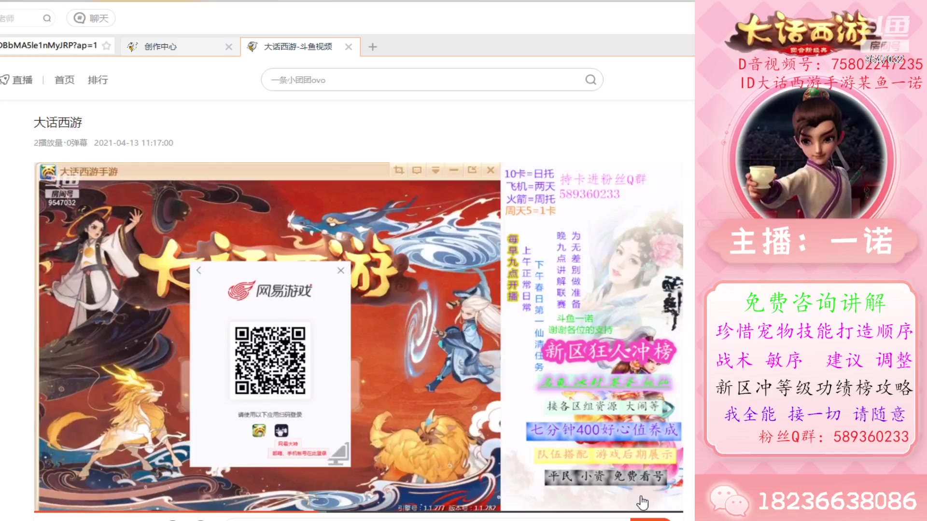Click the 免费咨询讲解 heading in overlay

[815, 303]
